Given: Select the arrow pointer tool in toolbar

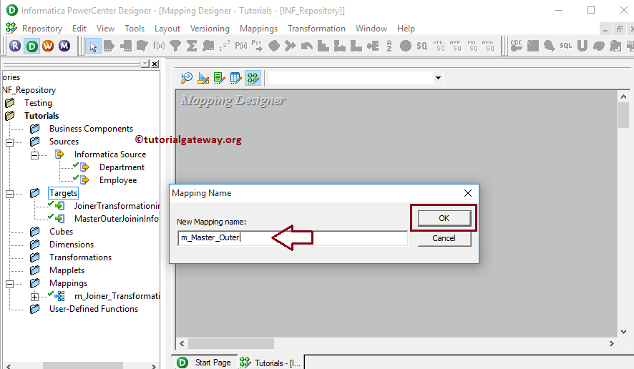Looking at the screenshot, I should (93, 46).
